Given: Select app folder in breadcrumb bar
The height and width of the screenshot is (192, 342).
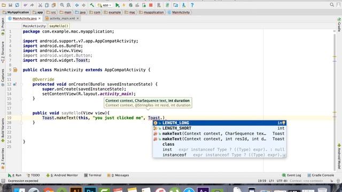Looking at the screenshot, I should [x=38, y=12].
